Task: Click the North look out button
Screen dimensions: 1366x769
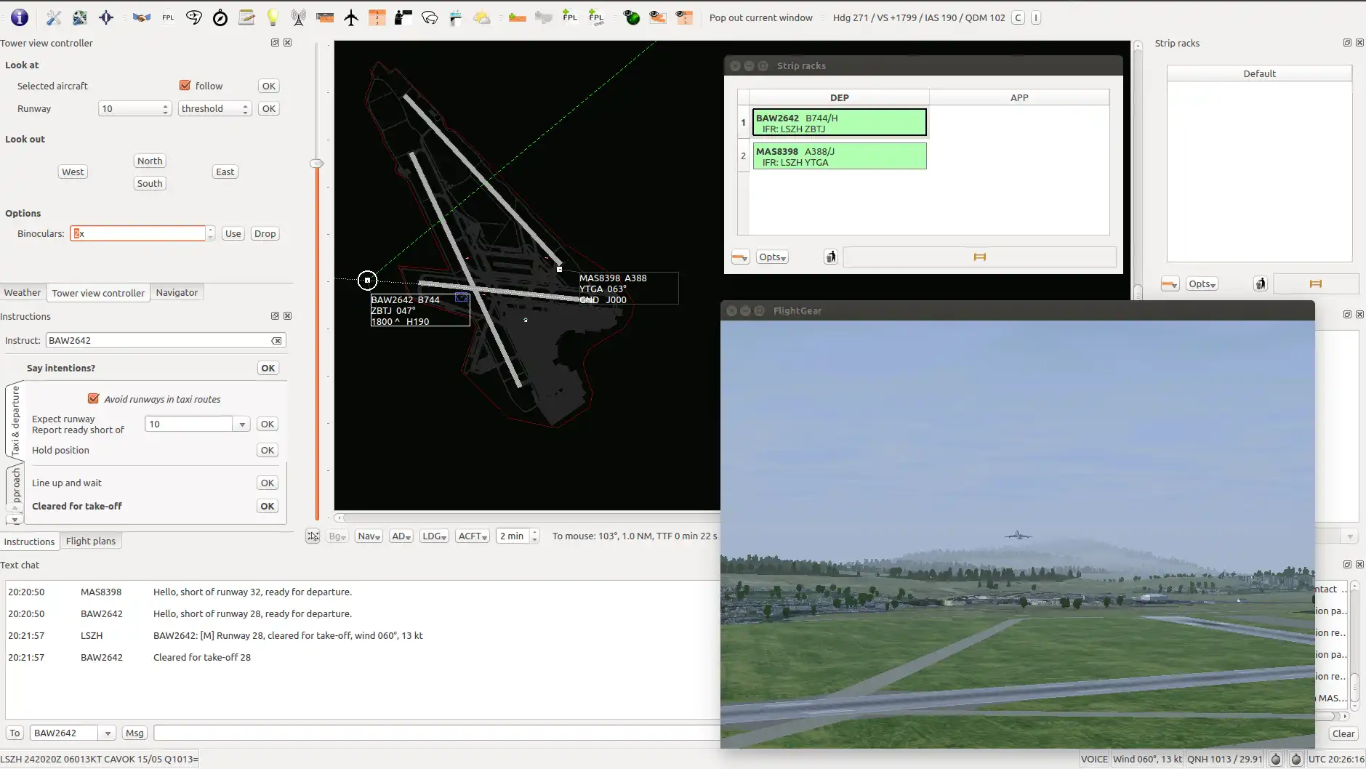Action: [x=150, y=161]
